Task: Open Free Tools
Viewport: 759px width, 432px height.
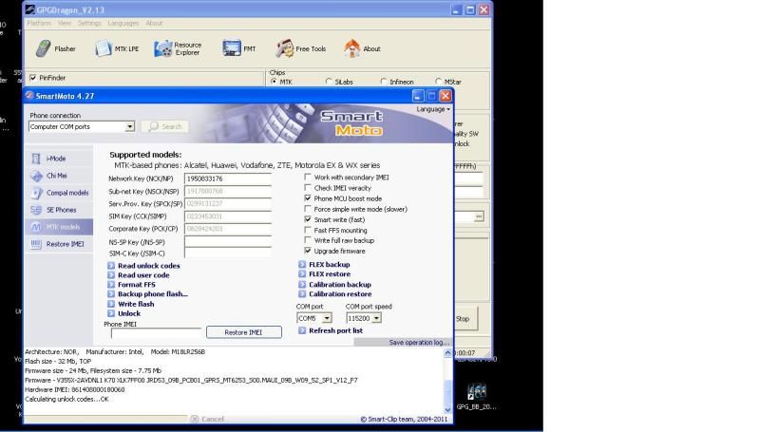Action: click(300, 49)
